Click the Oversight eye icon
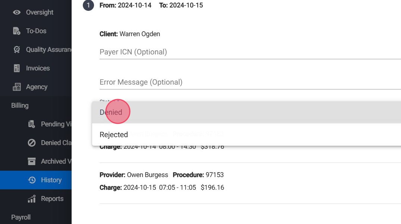The height and width of the screenshot is (224, 401). [16, 12]
